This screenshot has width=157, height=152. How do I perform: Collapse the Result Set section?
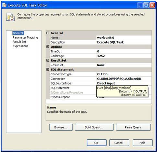[48, 60]
